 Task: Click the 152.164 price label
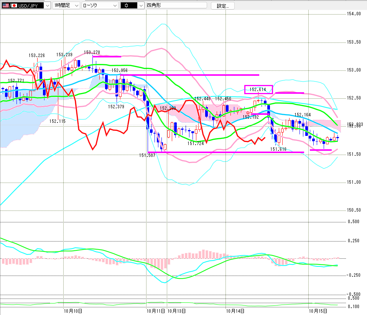pos(302,114)
